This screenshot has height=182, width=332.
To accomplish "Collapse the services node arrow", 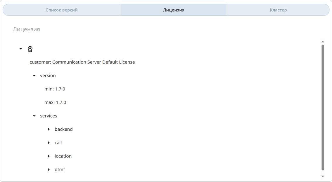I will coord(34,116).
